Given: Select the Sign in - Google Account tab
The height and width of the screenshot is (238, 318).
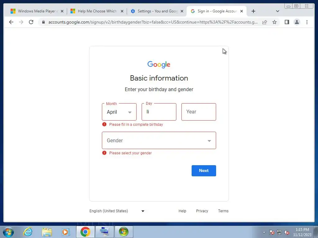Looking at the screenshot, I should coord(216,11).
